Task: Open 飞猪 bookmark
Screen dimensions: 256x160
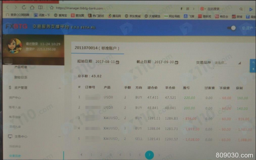Action: 189,16
